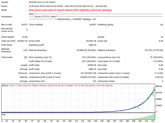The width and height of the screenshot is (165, 123).
Task: Click the total net profit value "812642.78"
Action: point(22,41)
